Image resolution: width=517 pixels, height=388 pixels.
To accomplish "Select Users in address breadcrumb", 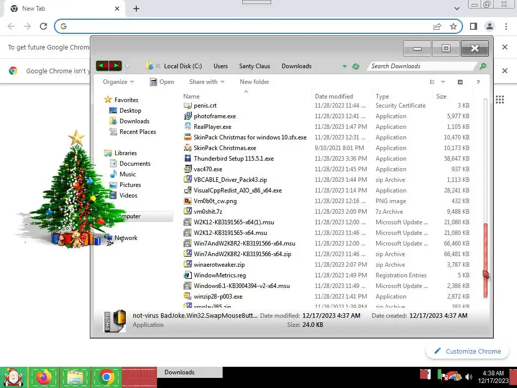I will tap(221, 66).
